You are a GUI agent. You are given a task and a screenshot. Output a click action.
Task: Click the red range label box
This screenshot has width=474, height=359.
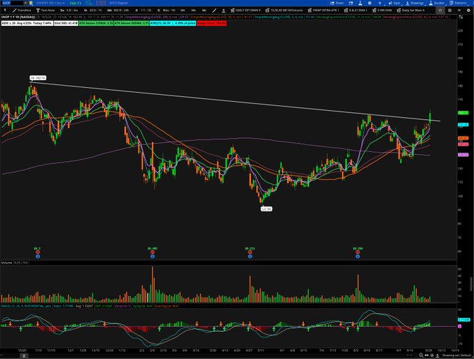pyautogui.click(x=212, y=23)
